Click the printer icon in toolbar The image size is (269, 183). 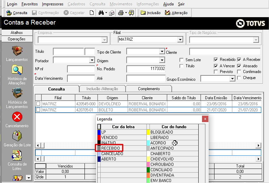pos(121,13)
